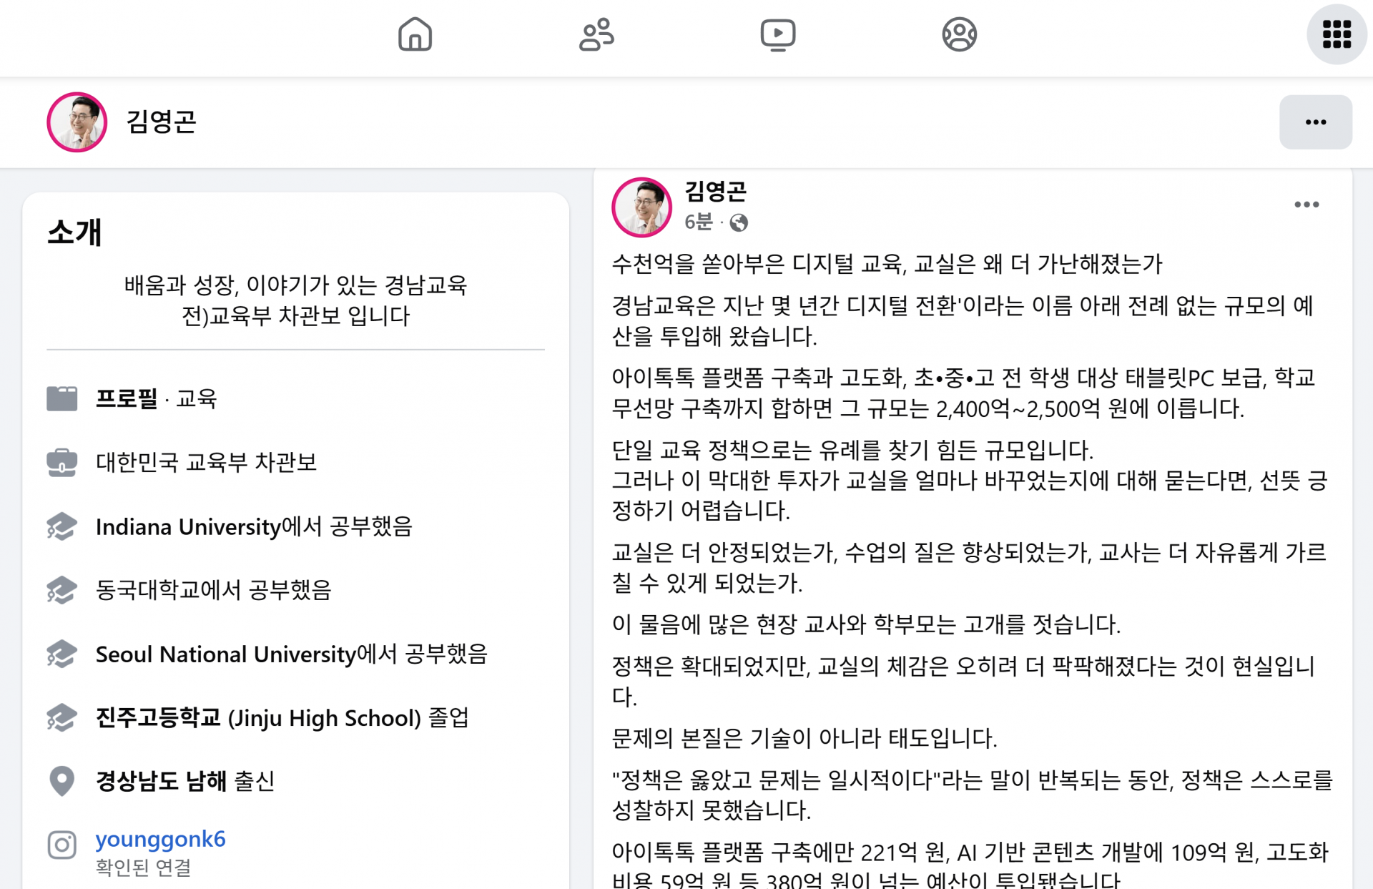Expand the post's three-dot options menu
Image resolution: width=1373 pixels, height=889 pixels.
coord(1306,205)
